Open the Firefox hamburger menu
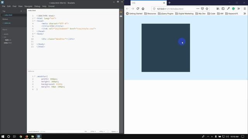 click(245, 8)
